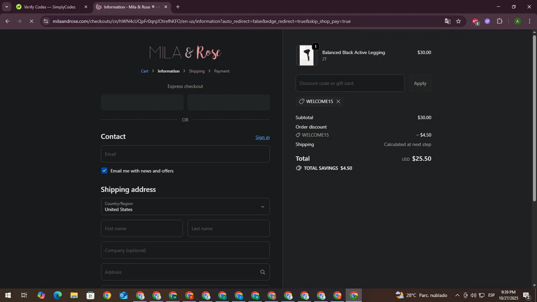
Task: Switch the ESP input language
Action: (x=492, y=295)
